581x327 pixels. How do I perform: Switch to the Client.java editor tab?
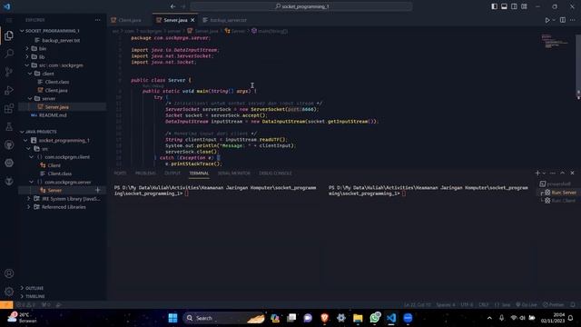[x=130, y=20]
